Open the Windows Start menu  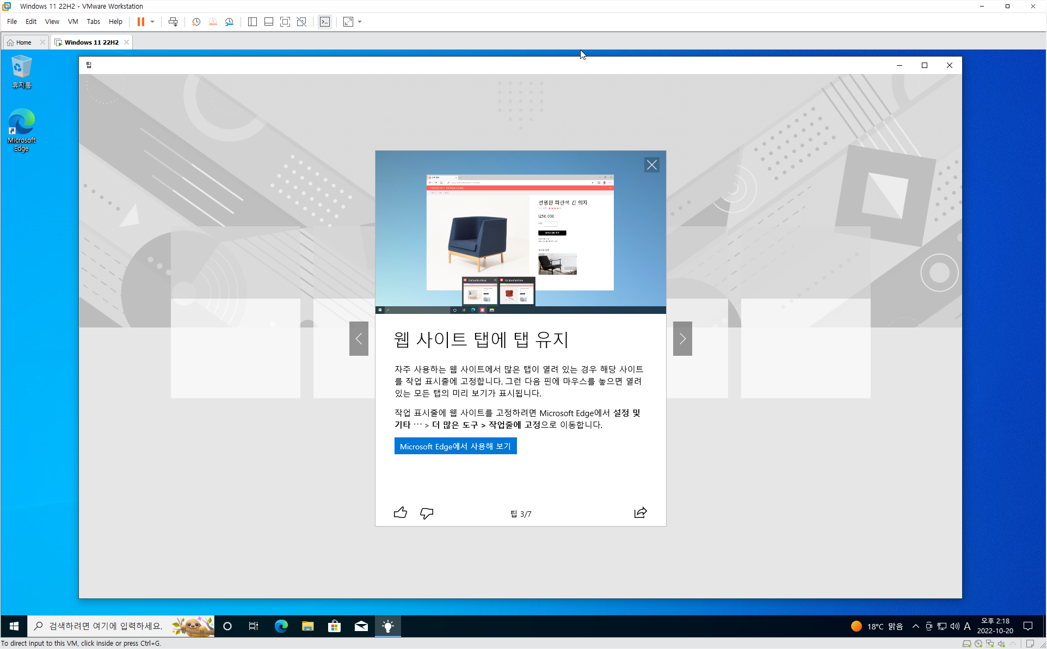point(14,626)
